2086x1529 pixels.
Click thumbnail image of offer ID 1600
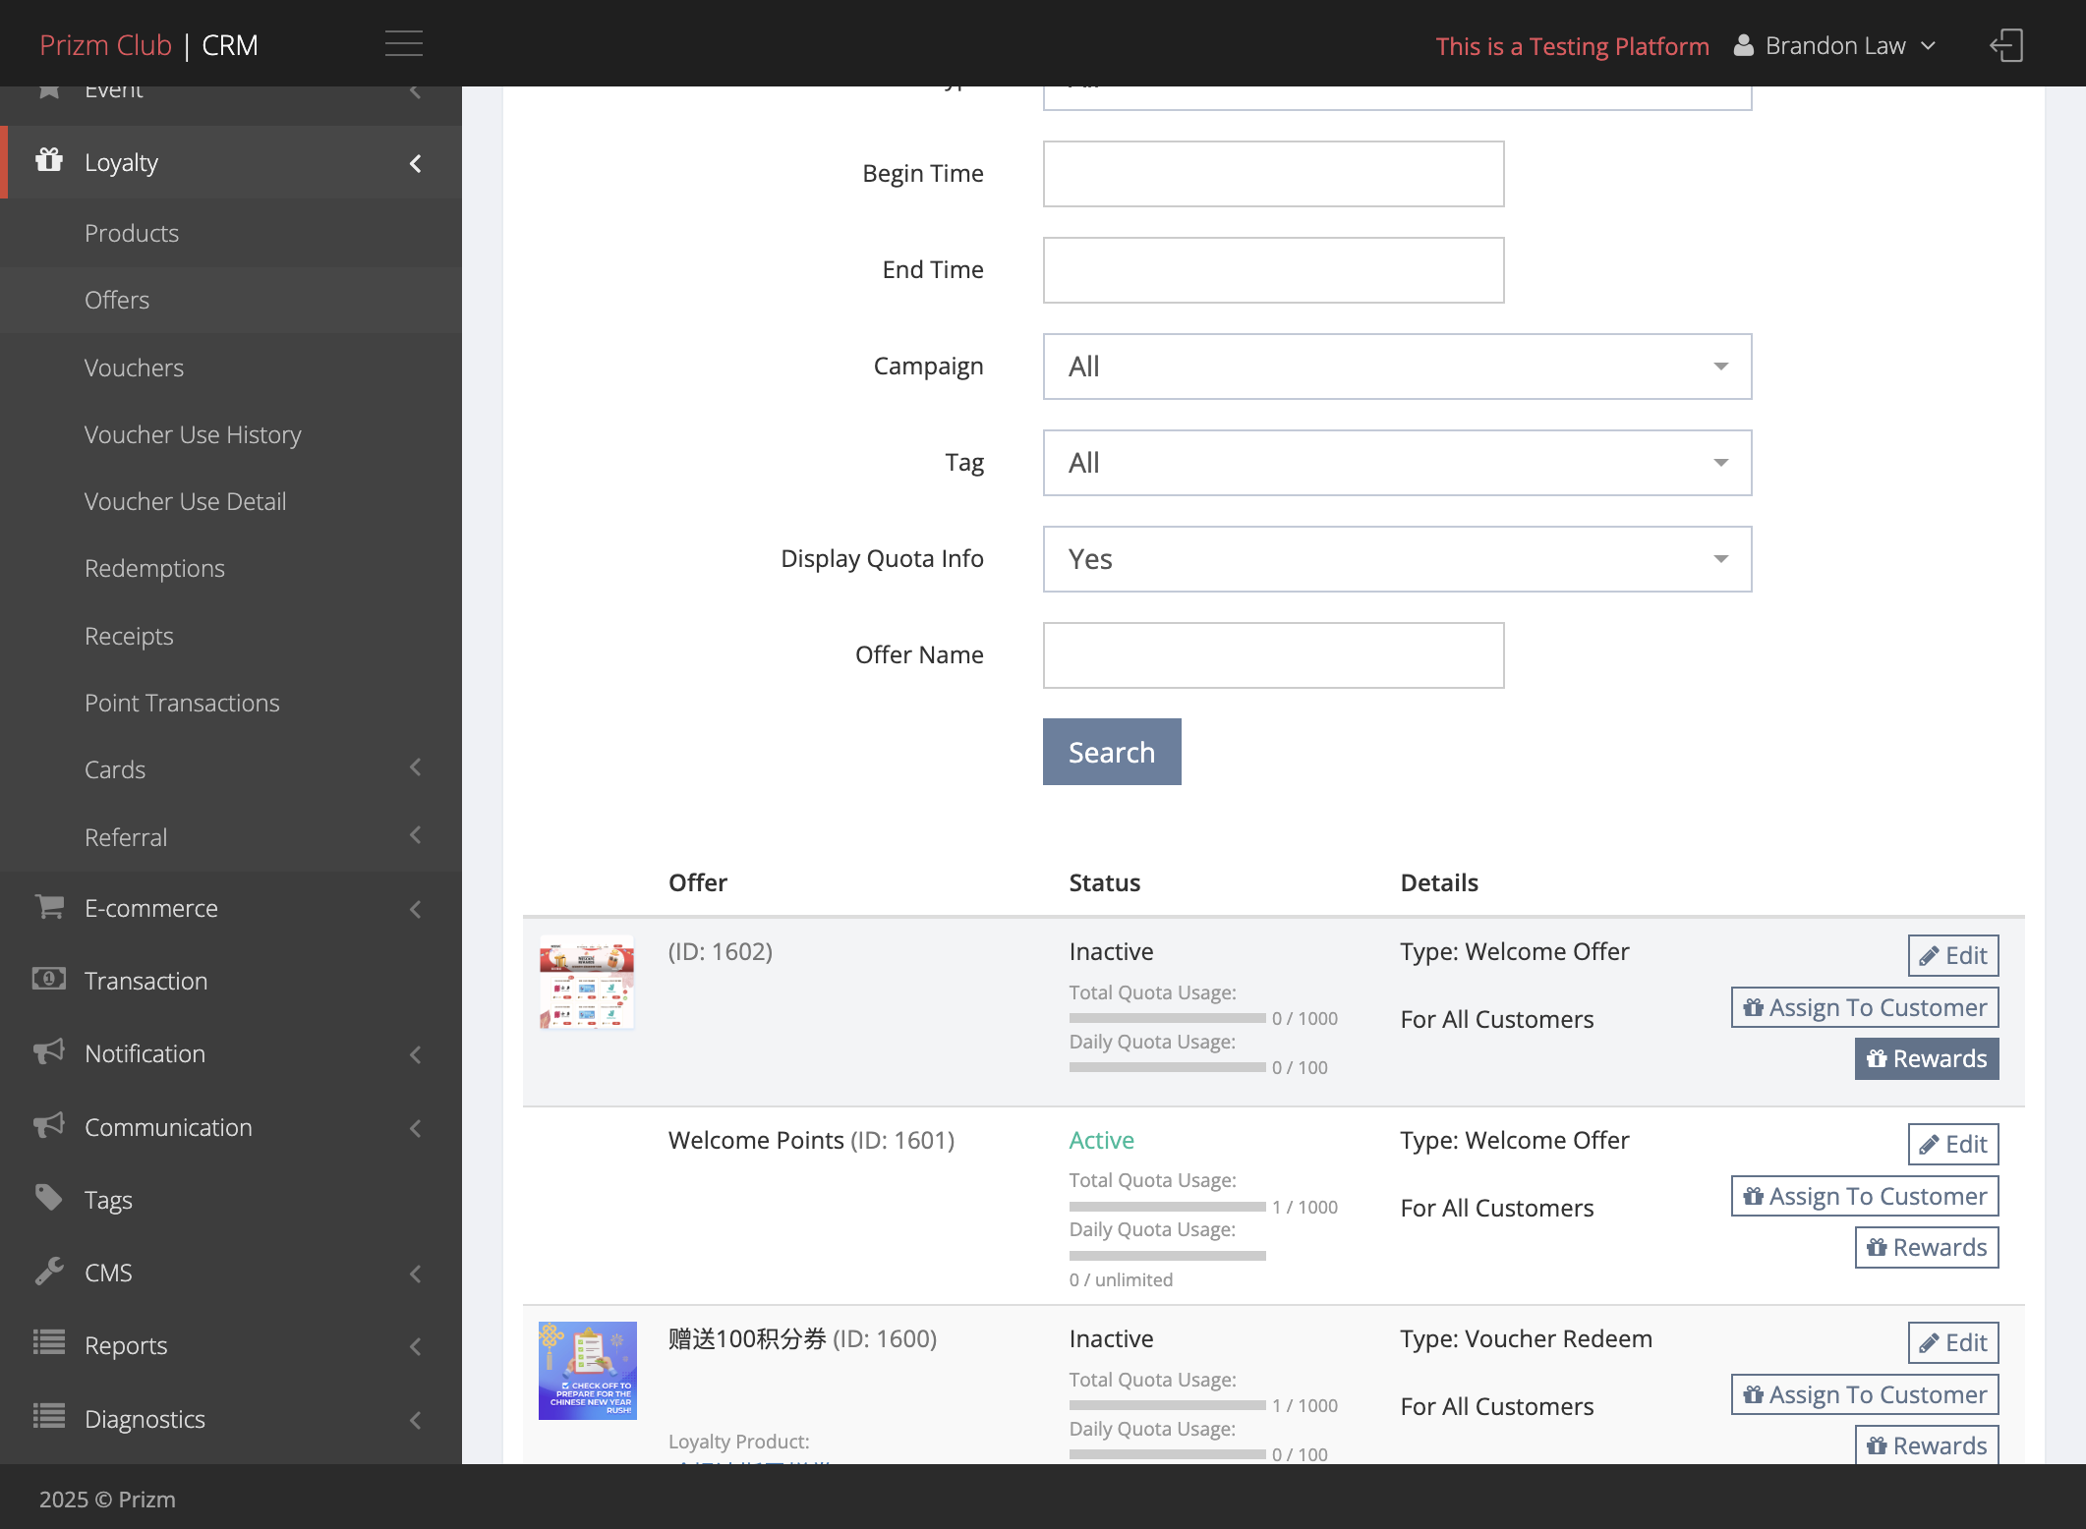pyautogui.click(x=587, y=1370)
